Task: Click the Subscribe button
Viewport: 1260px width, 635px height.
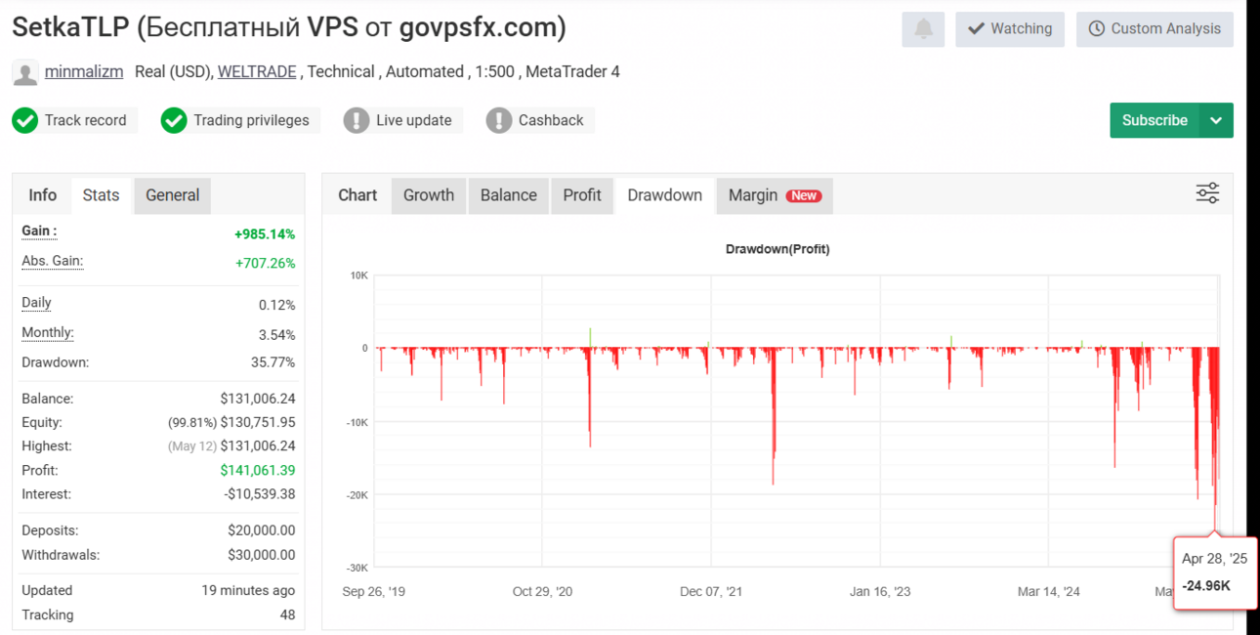Action: (x=1155, y=120)
